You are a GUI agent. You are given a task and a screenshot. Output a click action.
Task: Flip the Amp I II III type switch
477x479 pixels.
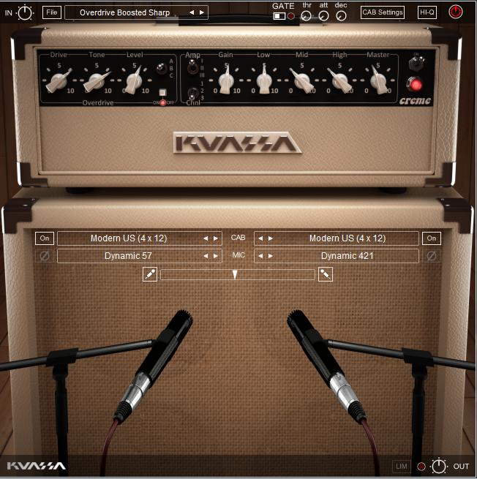click(x=192, y=67)
